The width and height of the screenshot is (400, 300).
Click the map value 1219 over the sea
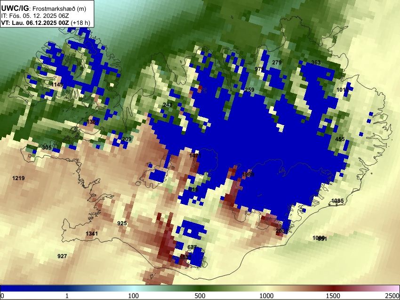pyautogui.click(x=18, y=178)
